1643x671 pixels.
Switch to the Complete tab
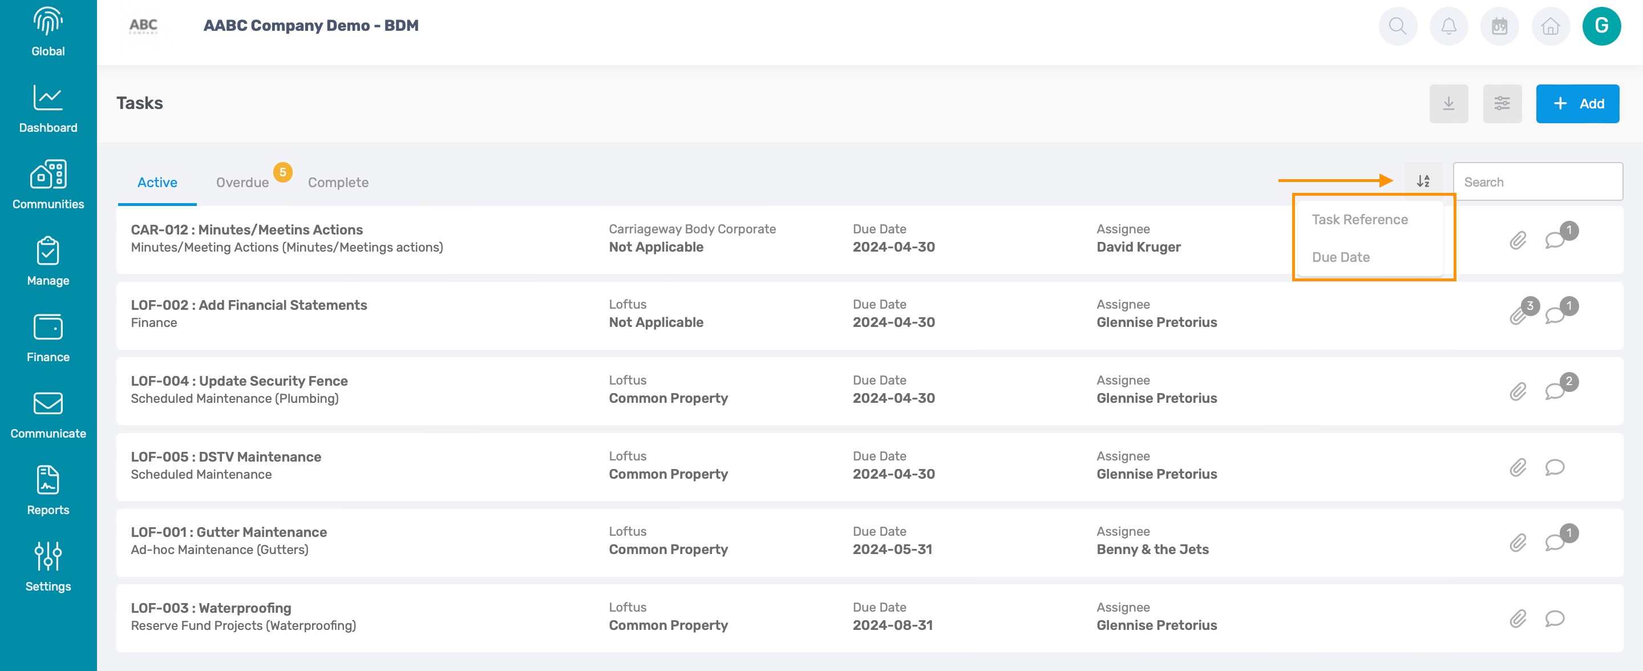(x=338, y=183)
